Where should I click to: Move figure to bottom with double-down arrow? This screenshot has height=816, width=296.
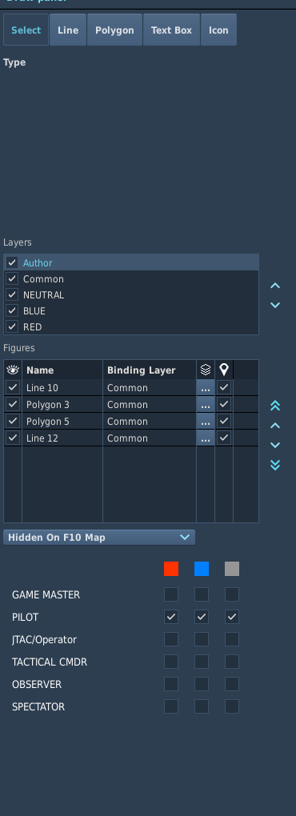[275, 465]
